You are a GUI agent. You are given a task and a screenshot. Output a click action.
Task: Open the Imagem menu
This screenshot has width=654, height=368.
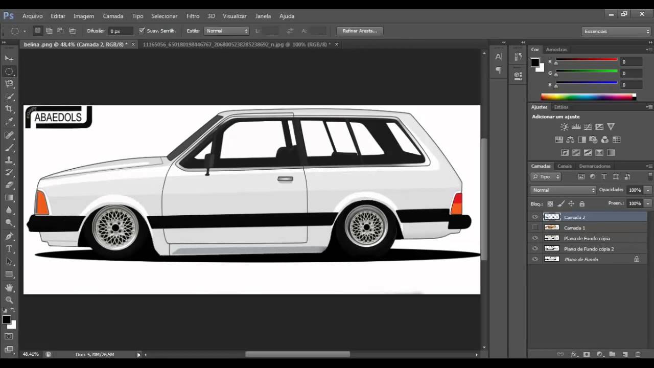pos(84,16)
